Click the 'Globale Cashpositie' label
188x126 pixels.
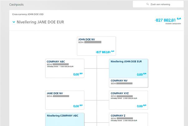173,24
